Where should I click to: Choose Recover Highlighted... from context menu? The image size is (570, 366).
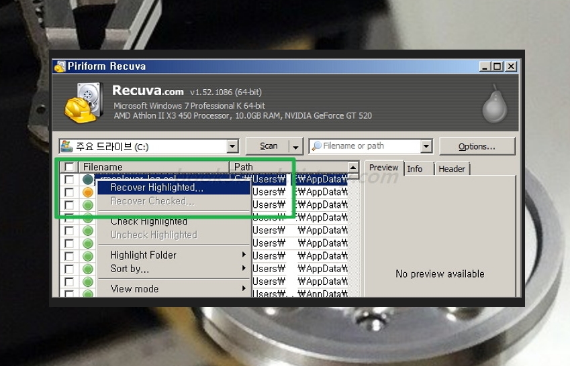174,188
